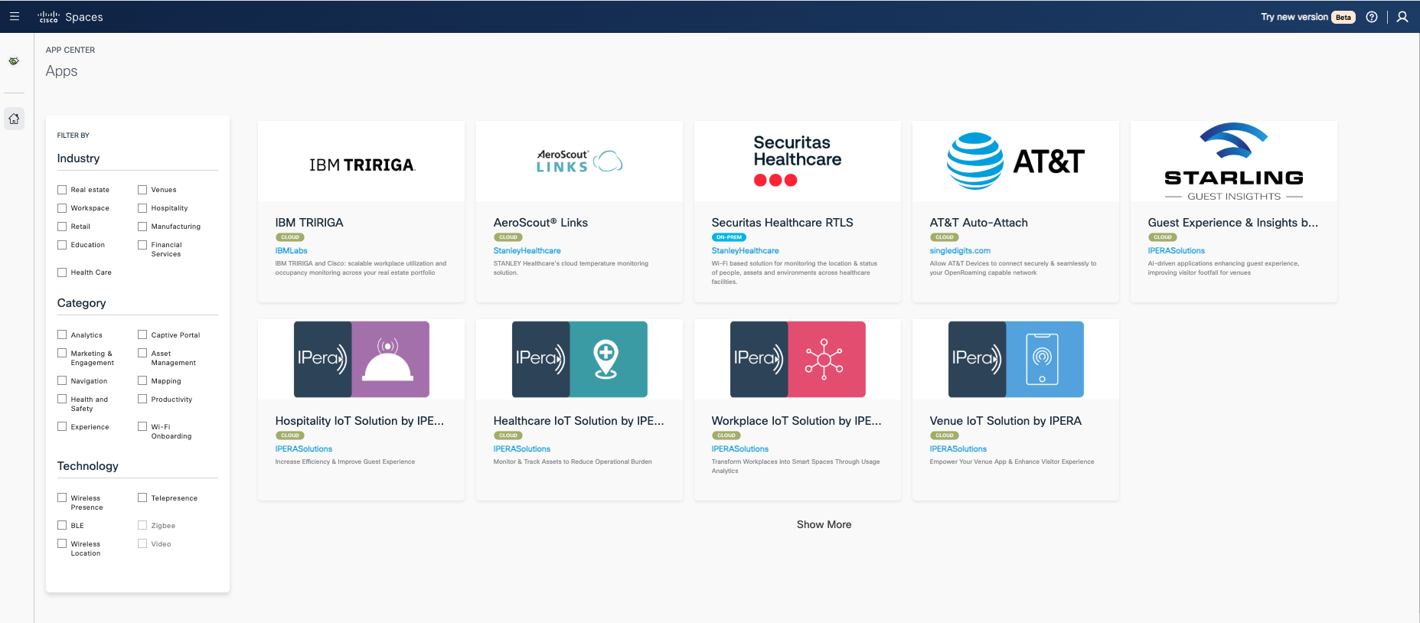Tick the Analytics category checkbox
This screenshot has width=1420, height=623.
(62, 334)
